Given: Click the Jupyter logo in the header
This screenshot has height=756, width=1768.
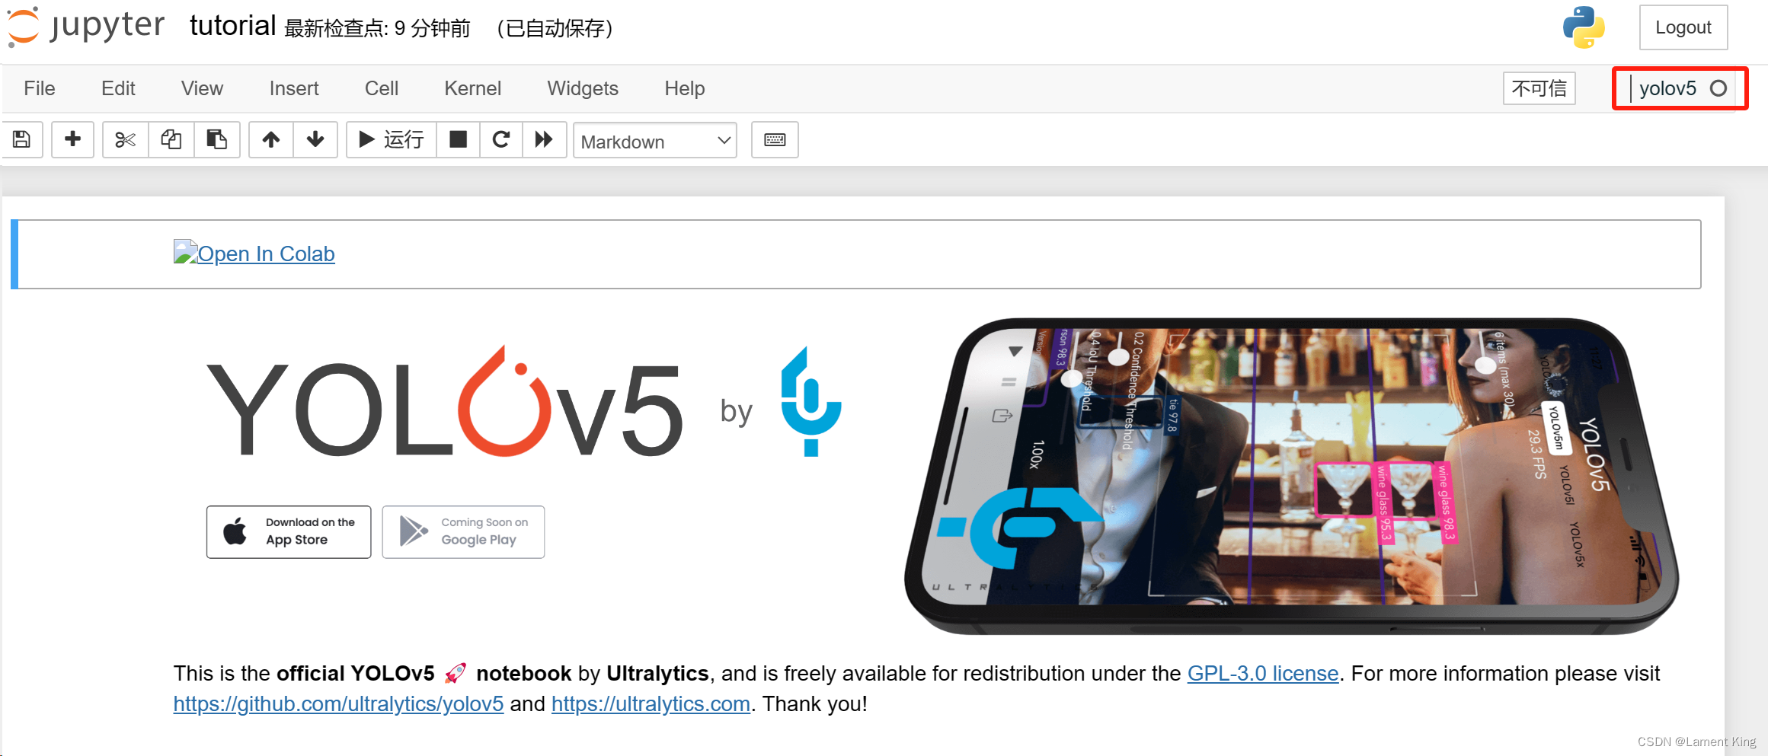Looking at the screenshot, I should pos(86,26).
